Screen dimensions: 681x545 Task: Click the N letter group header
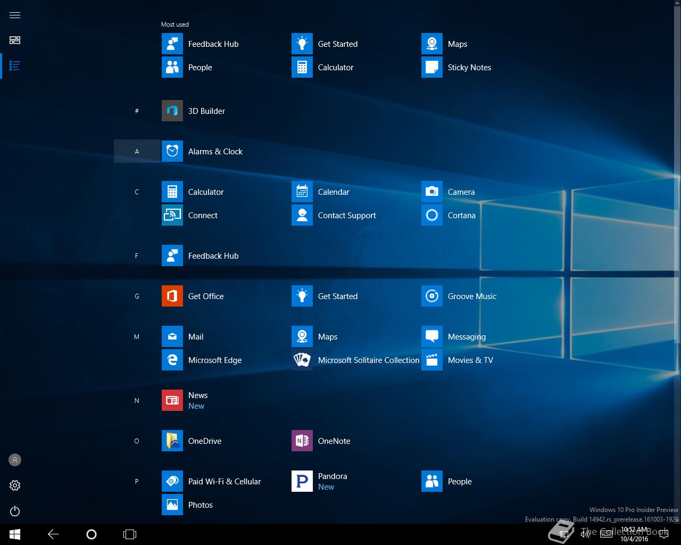[137, 400]
